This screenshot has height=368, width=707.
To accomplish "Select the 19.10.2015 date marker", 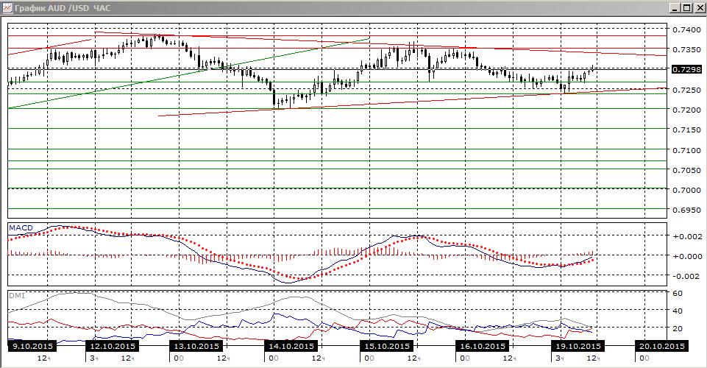I will pyautogui.click(x=578, y=346).
